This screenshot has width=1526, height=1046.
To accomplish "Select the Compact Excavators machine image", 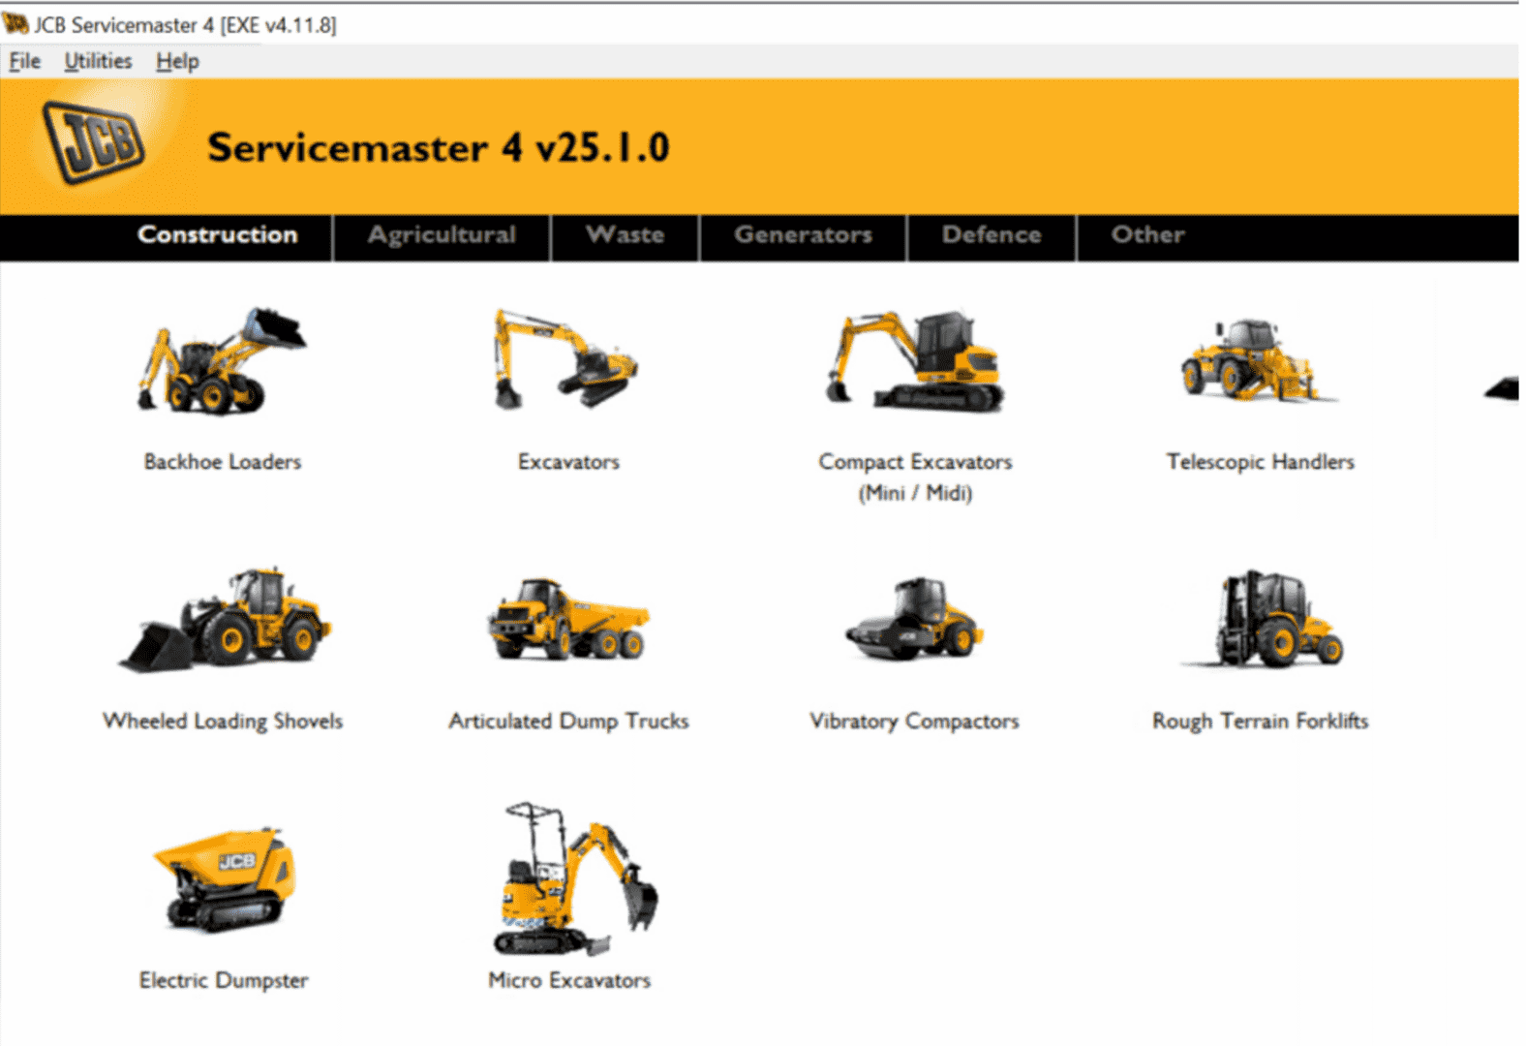I will [915, 360].
